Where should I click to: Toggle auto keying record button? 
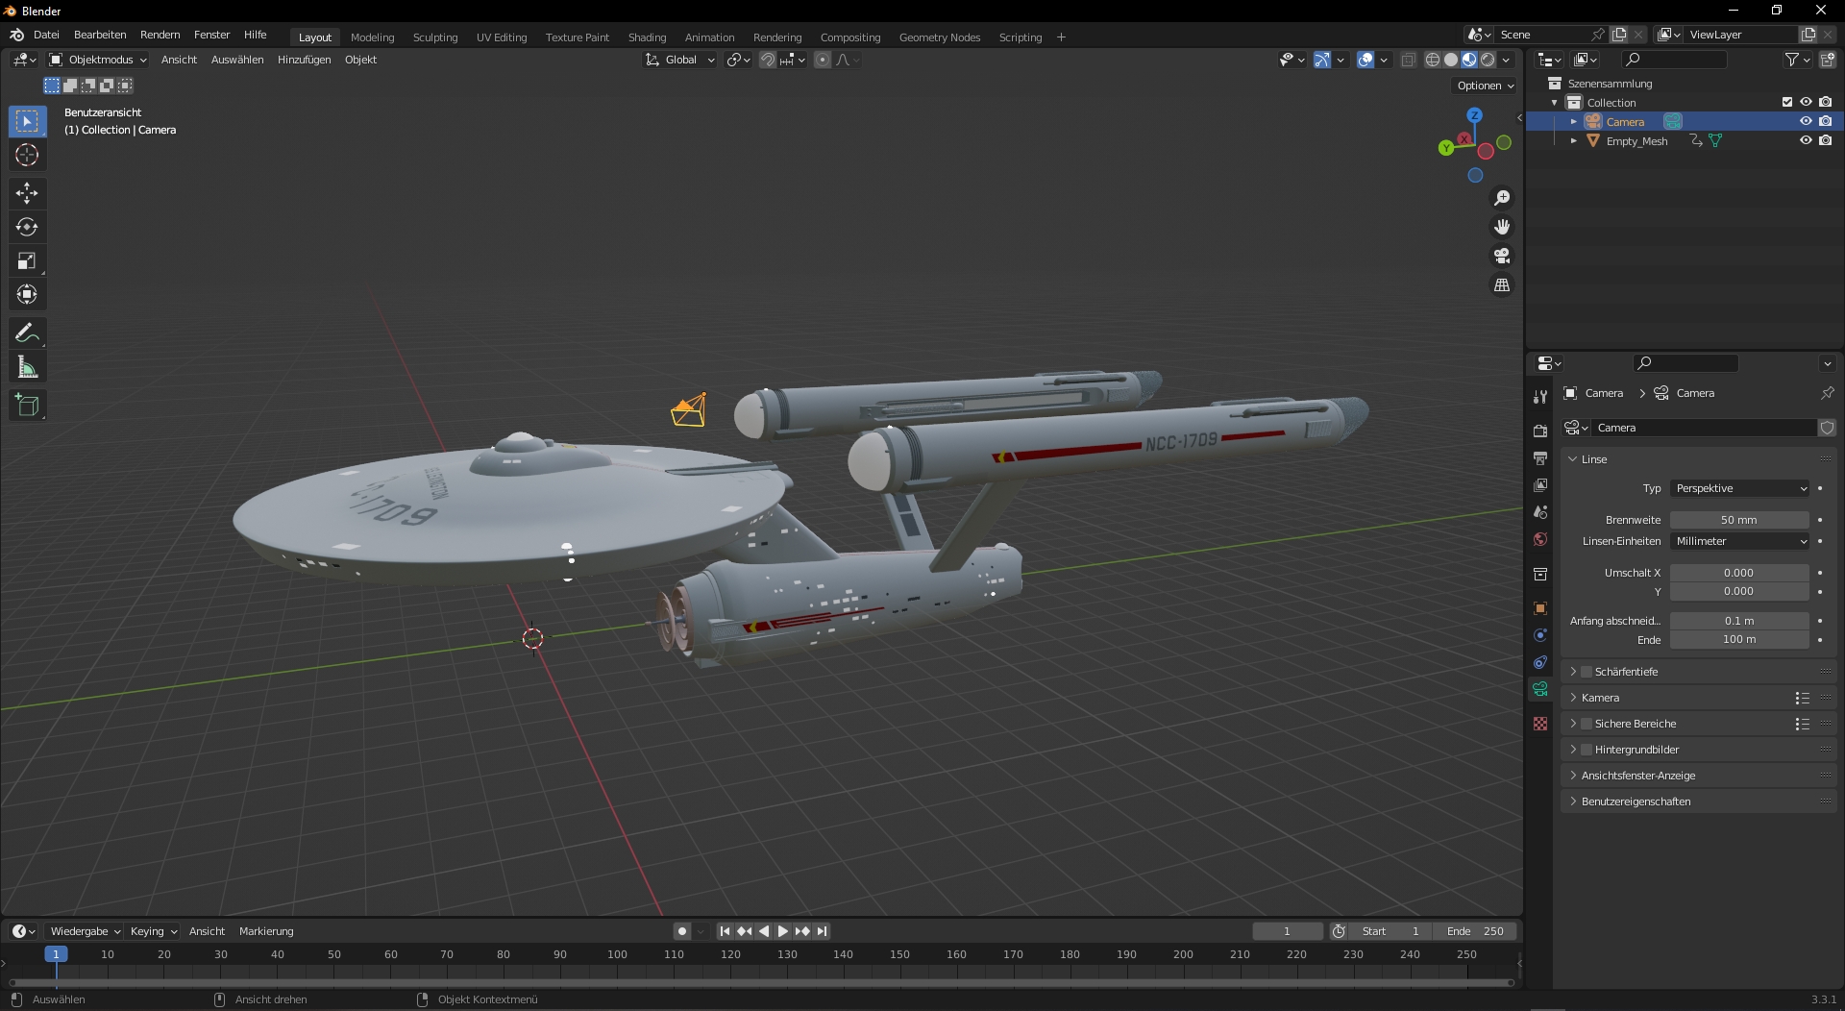point(681,931)
